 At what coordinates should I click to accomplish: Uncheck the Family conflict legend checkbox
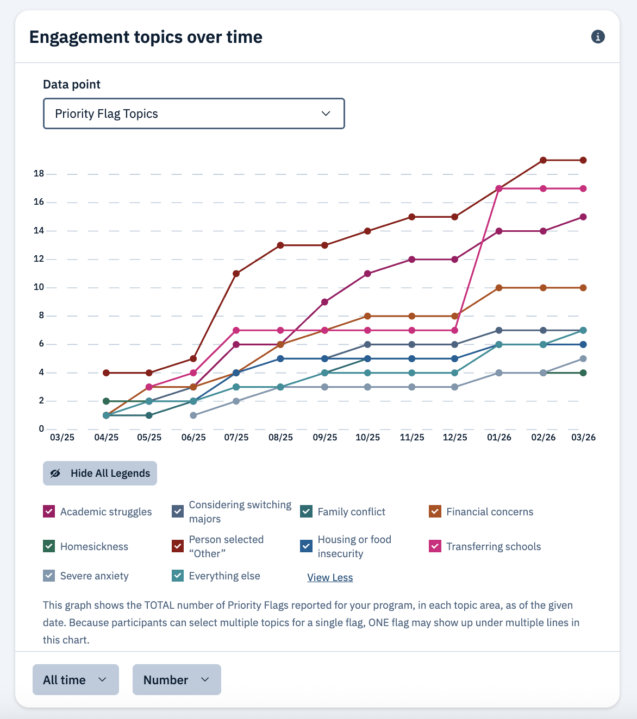click(x=307, y=512)
